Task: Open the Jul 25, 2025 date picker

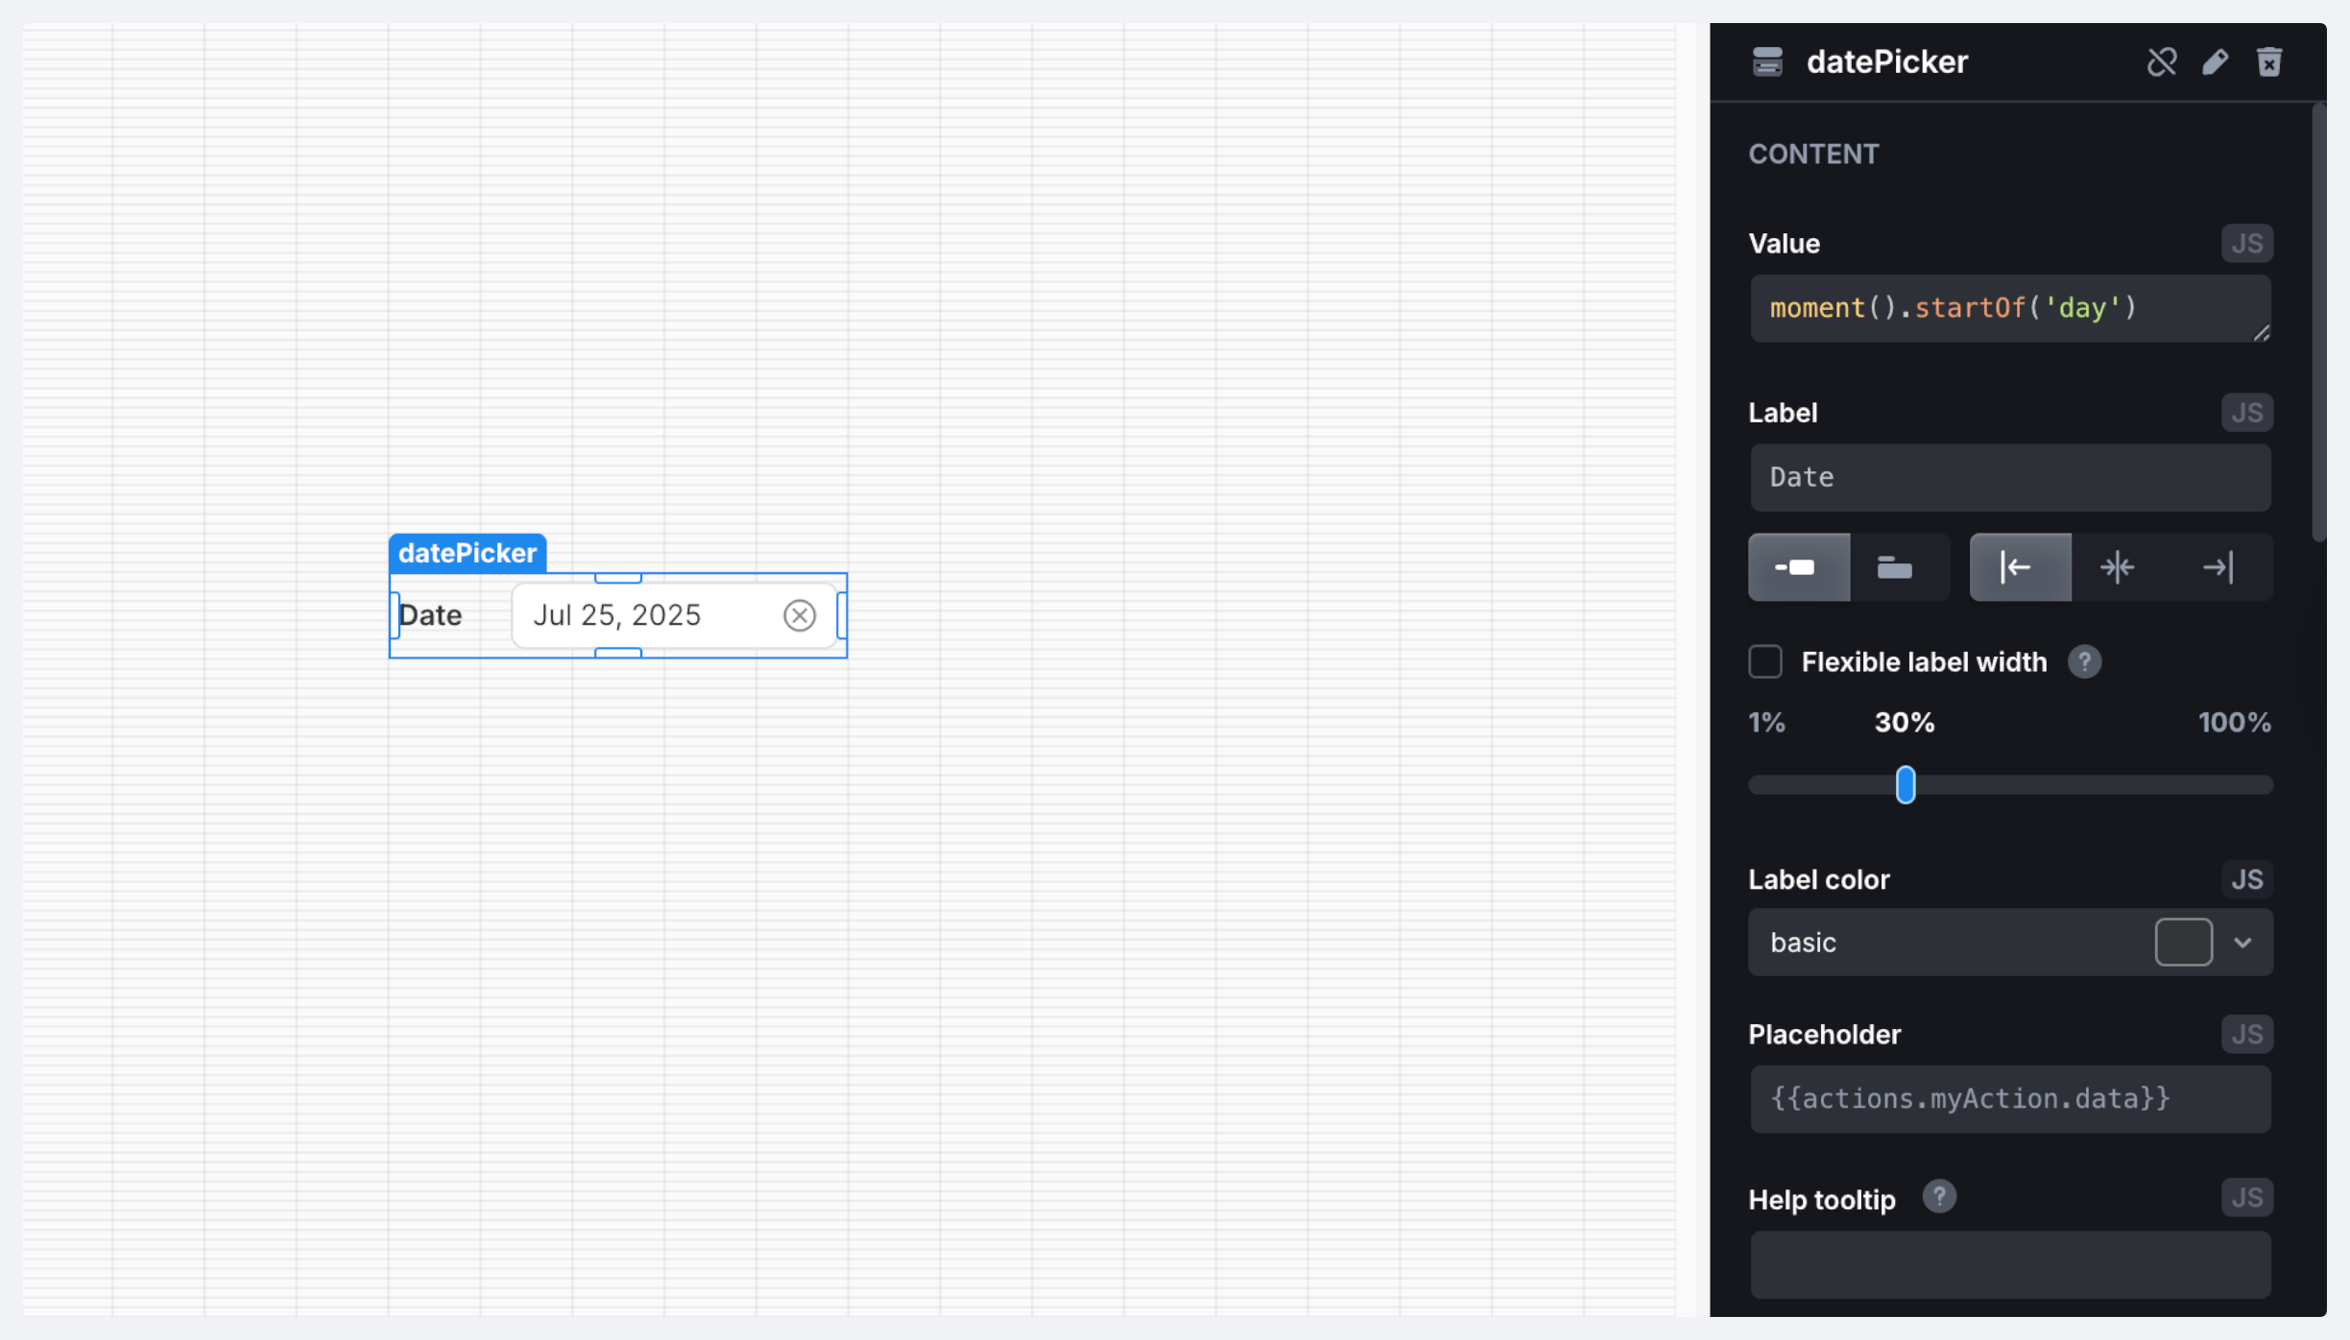Action: coord(643,615)
